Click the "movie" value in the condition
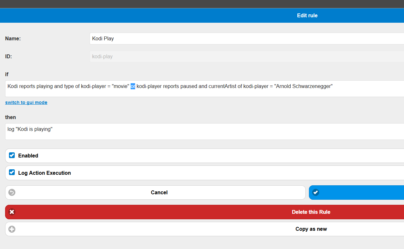This screenshot has height=249, width=404. click(x=120, y=86)
